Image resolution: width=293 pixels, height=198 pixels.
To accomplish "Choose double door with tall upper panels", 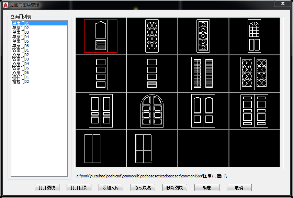I will coord(101,111).
